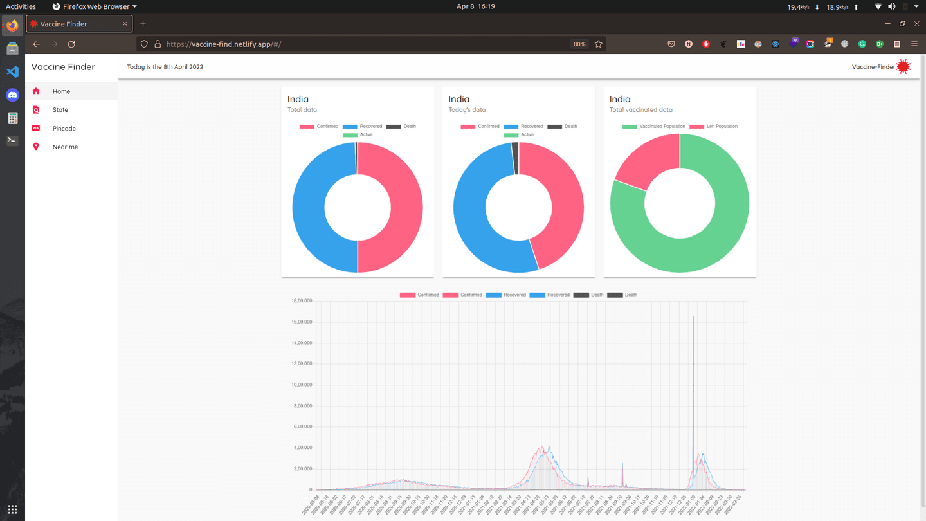Open the red stop-hand adblock extension
The height and width of the screenshot is (521, 926).
coord(706,44)
